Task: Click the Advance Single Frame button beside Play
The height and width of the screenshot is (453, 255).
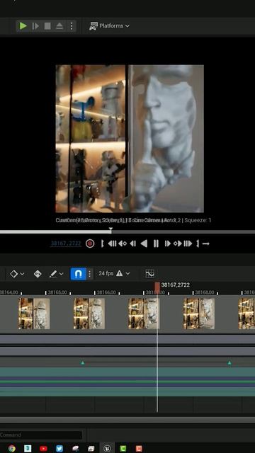Action: tap(35, 26)
